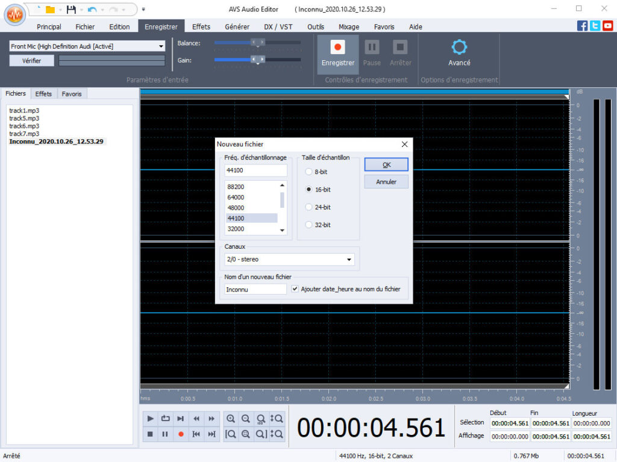Open the input device dropdown

[161, 46]
